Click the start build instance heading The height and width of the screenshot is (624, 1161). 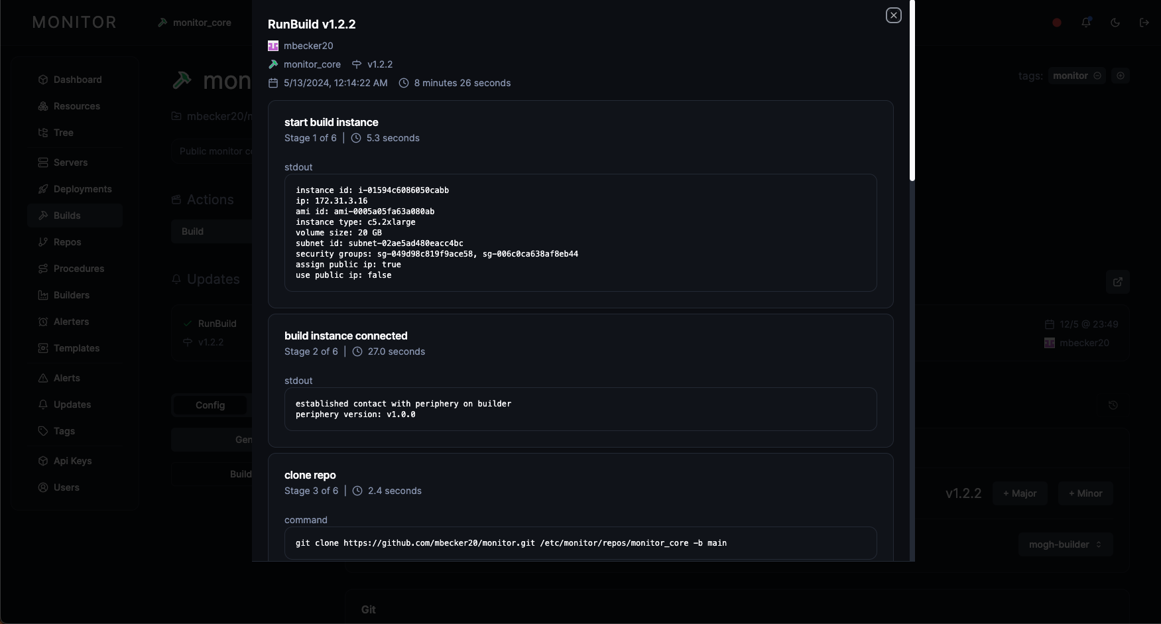pyautogui.click(x=331, y=122)
